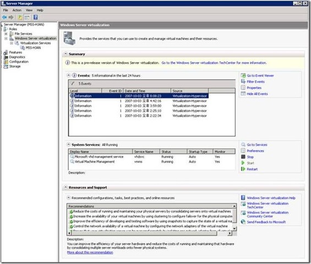Image resolution: width=311 pixels, height=264 pixels.
Task: Click the Show/Hide console tree toolbar icon
Action: 27,17
